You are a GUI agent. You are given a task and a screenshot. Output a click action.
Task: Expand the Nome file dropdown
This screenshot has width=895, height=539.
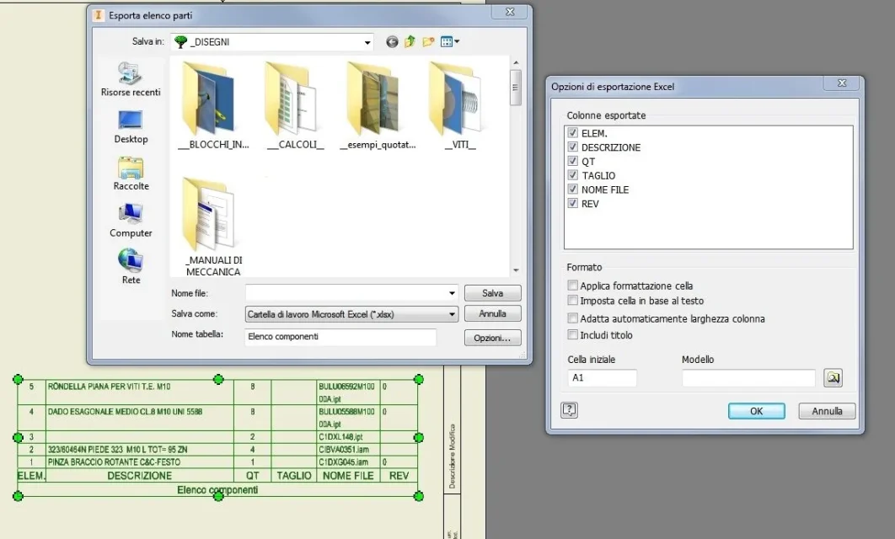click(452, 293)
